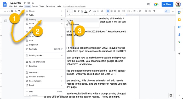The height and width of the screenshot is (99, 183).
Task: Click the blue Share button
Action: (x=167, y=4)
